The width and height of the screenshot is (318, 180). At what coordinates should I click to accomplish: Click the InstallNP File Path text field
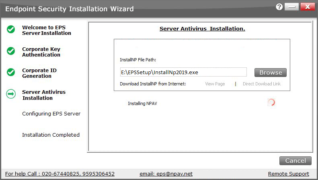[183, 72]
